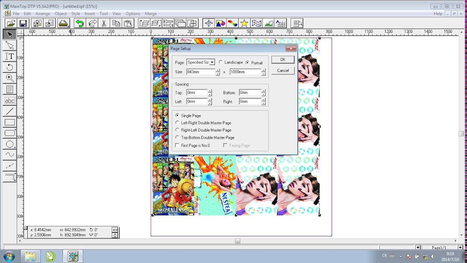The width and height of the screenshot is (467, 263).
Task: Select the Curve wave tool
Action: [x=10, y=155]
